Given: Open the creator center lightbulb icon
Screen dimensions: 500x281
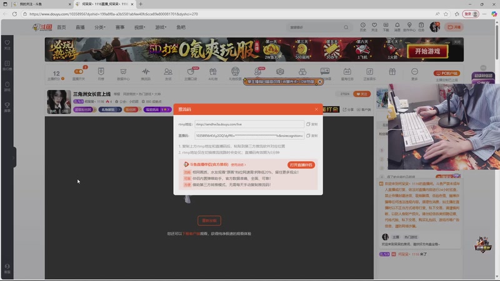Looking at the screenshot, I should (x=409, y=27).
